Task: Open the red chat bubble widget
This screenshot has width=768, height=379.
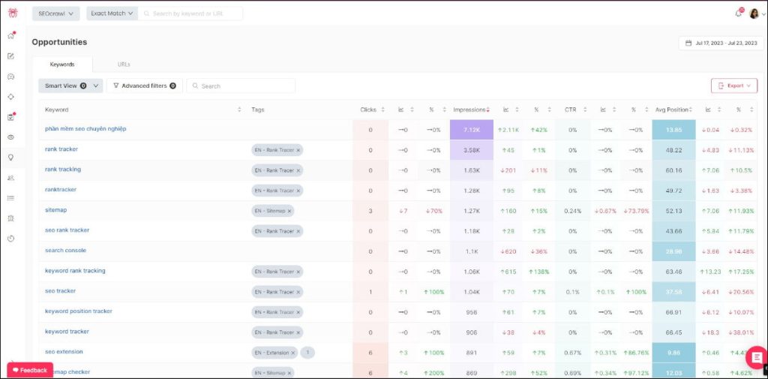Action: 755,357
